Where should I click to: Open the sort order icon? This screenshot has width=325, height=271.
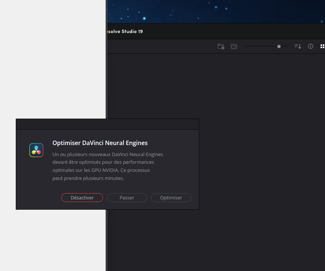298,46
